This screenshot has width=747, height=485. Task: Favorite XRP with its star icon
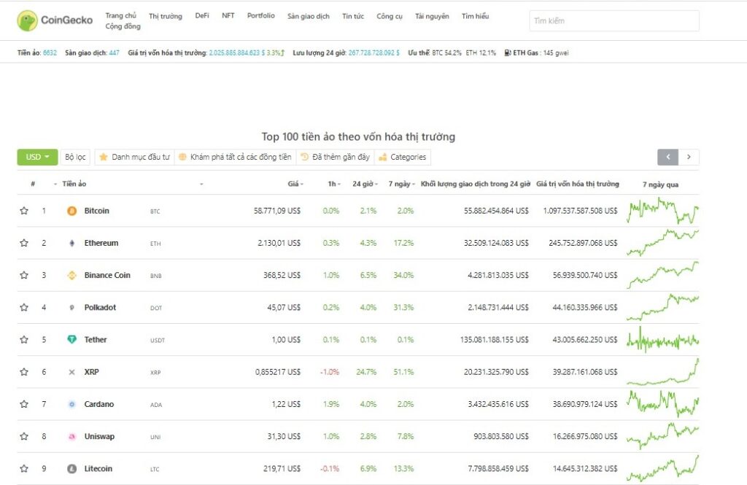point(24,372)
